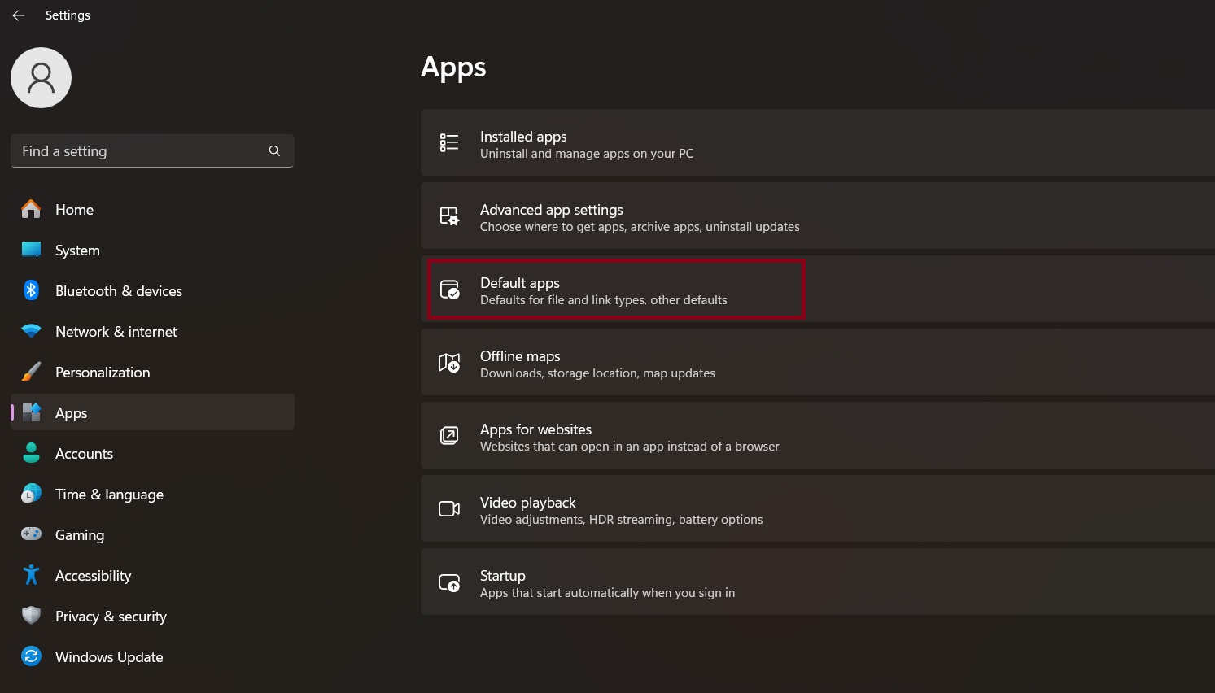Select the Gaming controller icon
Viewport: 1215px width, 693px height.
click(30, 534)
